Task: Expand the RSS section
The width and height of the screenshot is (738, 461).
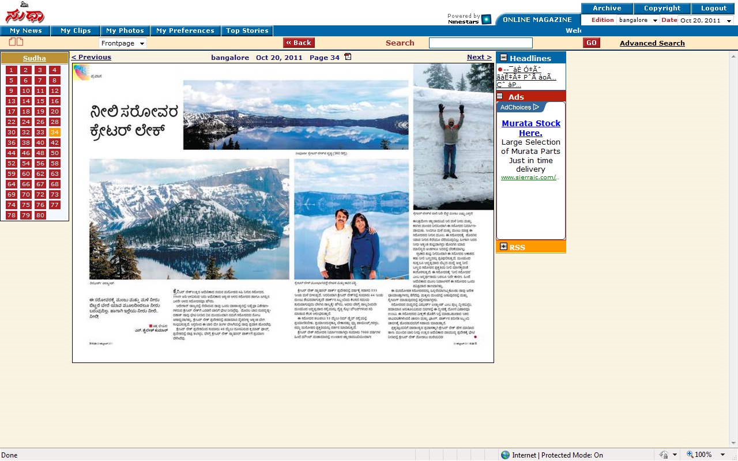Action: (x=504, y=247)
